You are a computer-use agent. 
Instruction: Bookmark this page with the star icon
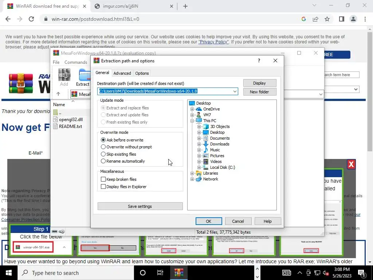[x=327, y=19]
